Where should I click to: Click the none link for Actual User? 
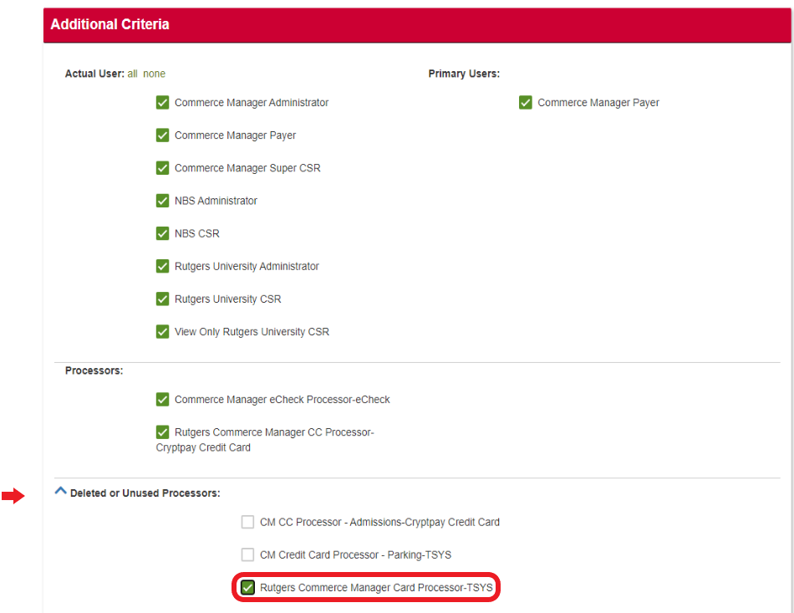pyautogui.click(x=154, y=74)
